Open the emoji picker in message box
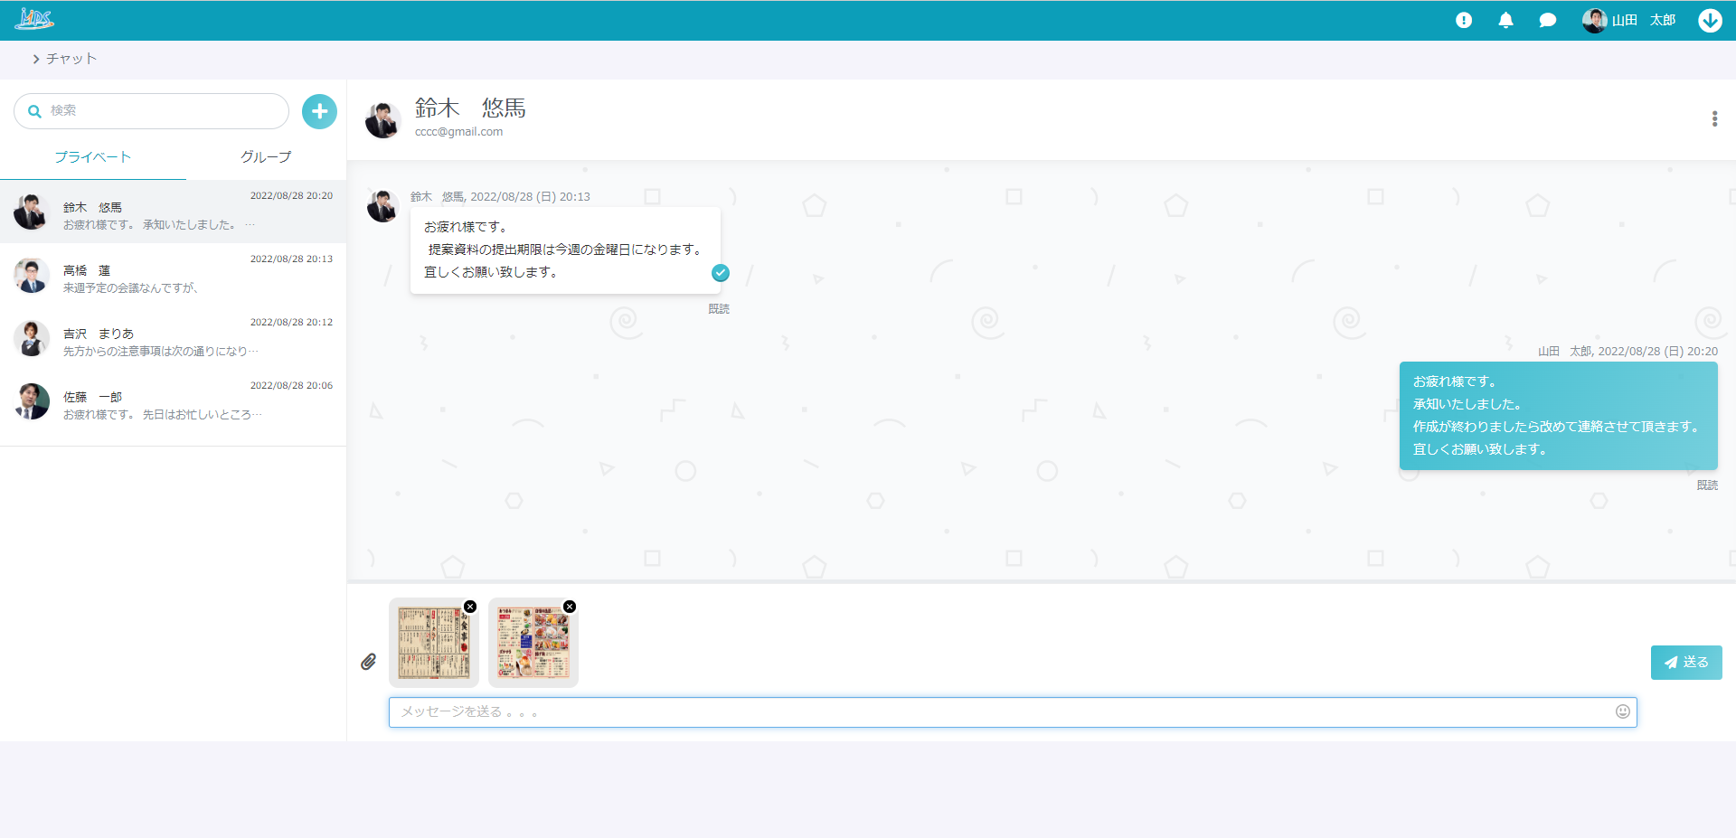Screen dimensions: 1736x838 (1622, 711)
